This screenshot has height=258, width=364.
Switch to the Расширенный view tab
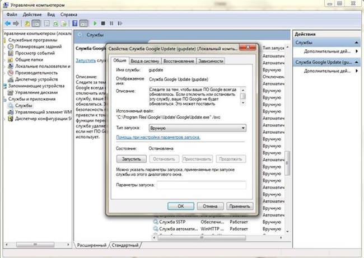point(92,245)
